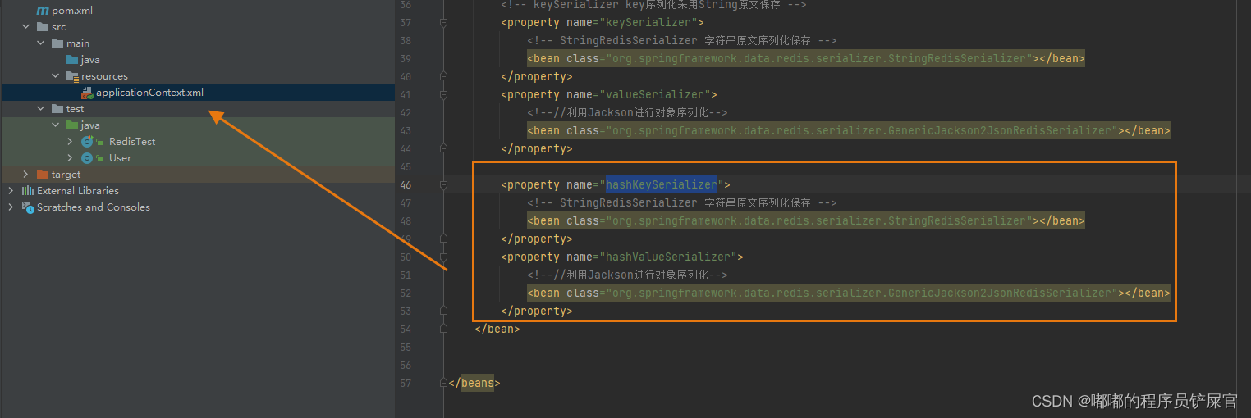Collapse the main folder node
1251x418 pixels.
pos(41,43)
